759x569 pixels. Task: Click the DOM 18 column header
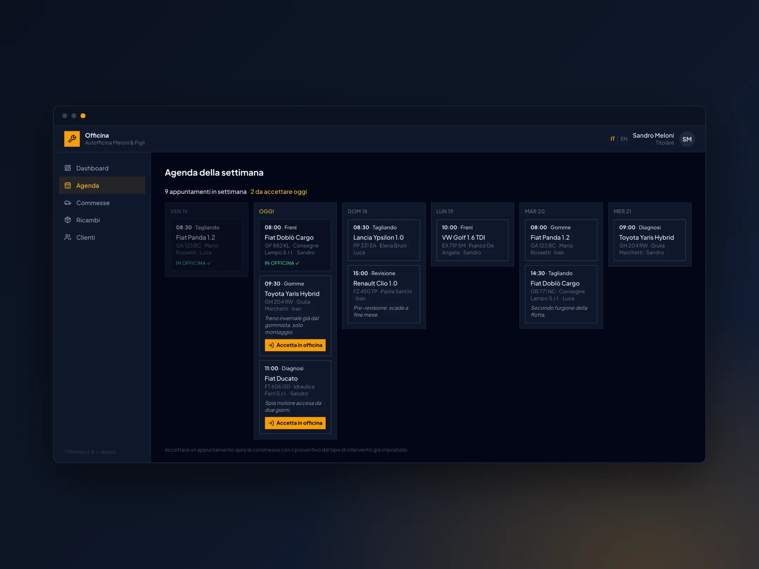click(x=357, y=211)
